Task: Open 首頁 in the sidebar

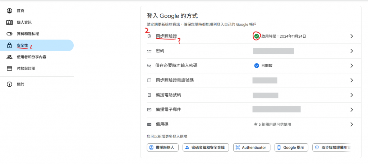Action: 37,11
